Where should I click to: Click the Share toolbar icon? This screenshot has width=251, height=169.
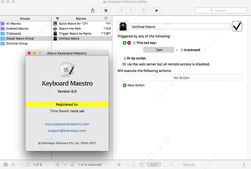pyautogui.click(x=93, y=10)
